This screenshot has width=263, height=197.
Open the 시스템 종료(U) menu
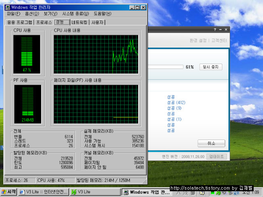(76, 14)
